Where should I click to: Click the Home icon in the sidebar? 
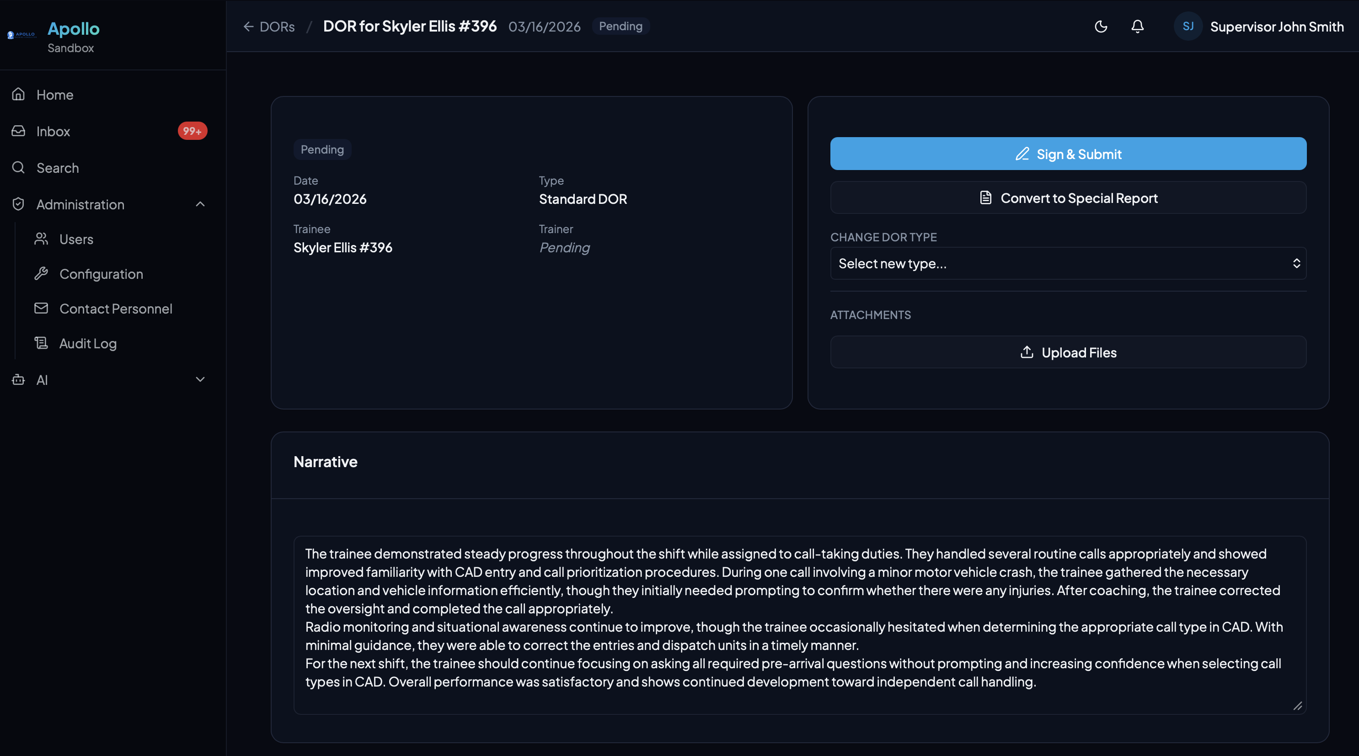tap(18, 94)
